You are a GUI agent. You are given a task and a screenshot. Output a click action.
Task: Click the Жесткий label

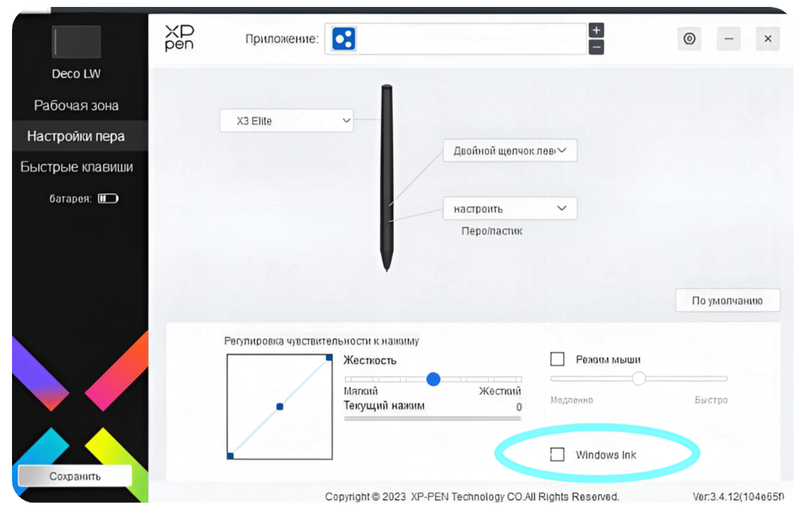click(x=500, y=391)
